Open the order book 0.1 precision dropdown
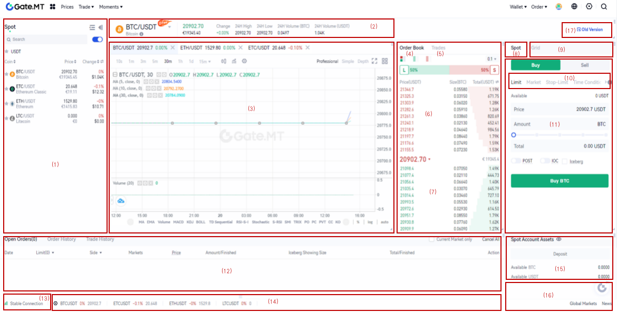617x312 pixels. 491,59
